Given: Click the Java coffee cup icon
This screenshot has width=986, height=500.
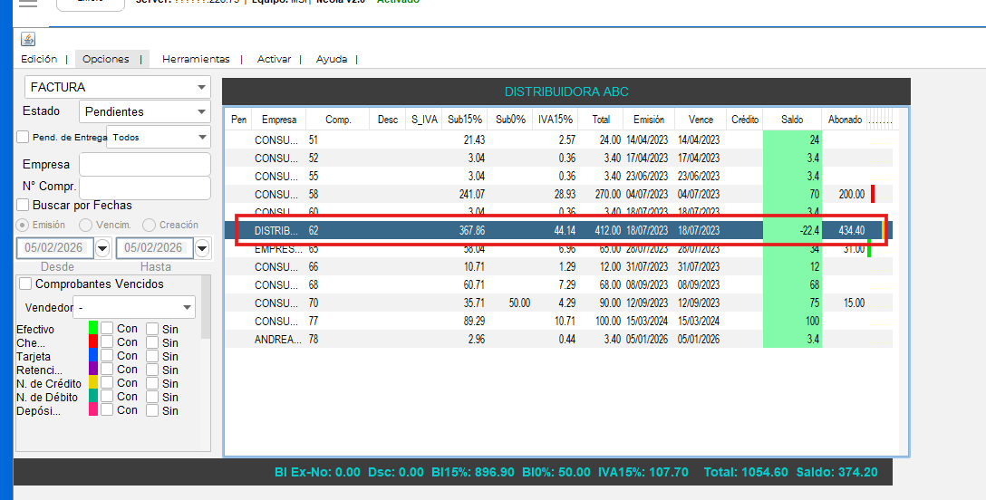Looking at the screenshot, I should (x=28, y=39).
